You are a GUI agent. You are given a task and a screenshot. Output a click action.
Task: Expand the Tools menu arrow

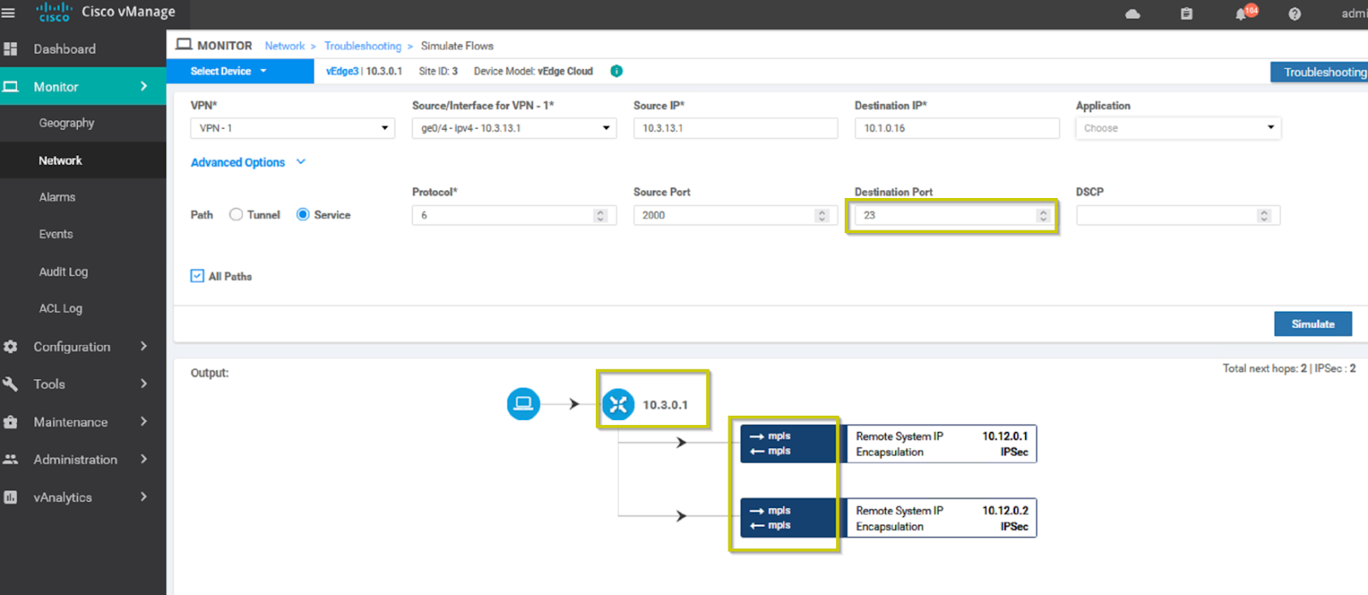[x=144, y=384]
